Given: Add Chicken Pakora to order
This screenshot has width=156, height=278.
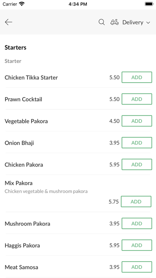Looking at the screenshot, I should pos(137,165).
